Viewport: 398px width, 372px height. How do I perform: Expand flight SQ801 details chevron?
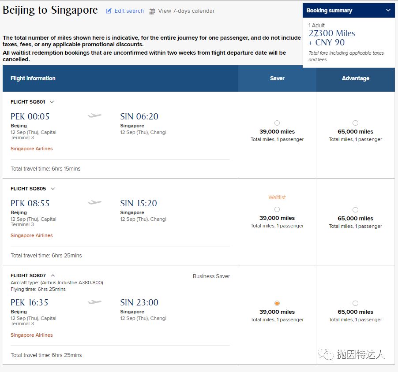[52, 102]
